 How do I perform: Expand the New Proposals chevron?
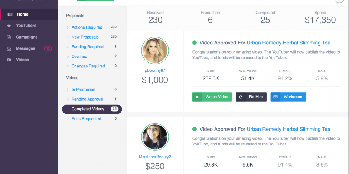68,37
